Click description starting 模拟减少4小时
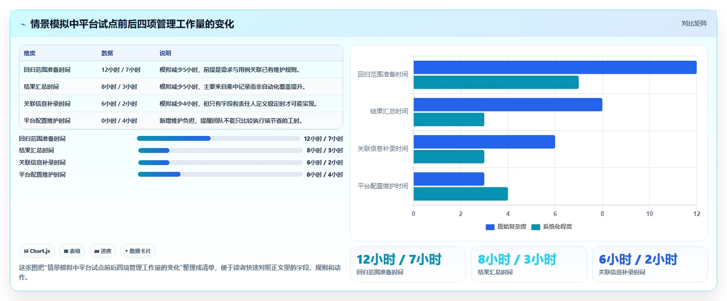 pos(239,104)
